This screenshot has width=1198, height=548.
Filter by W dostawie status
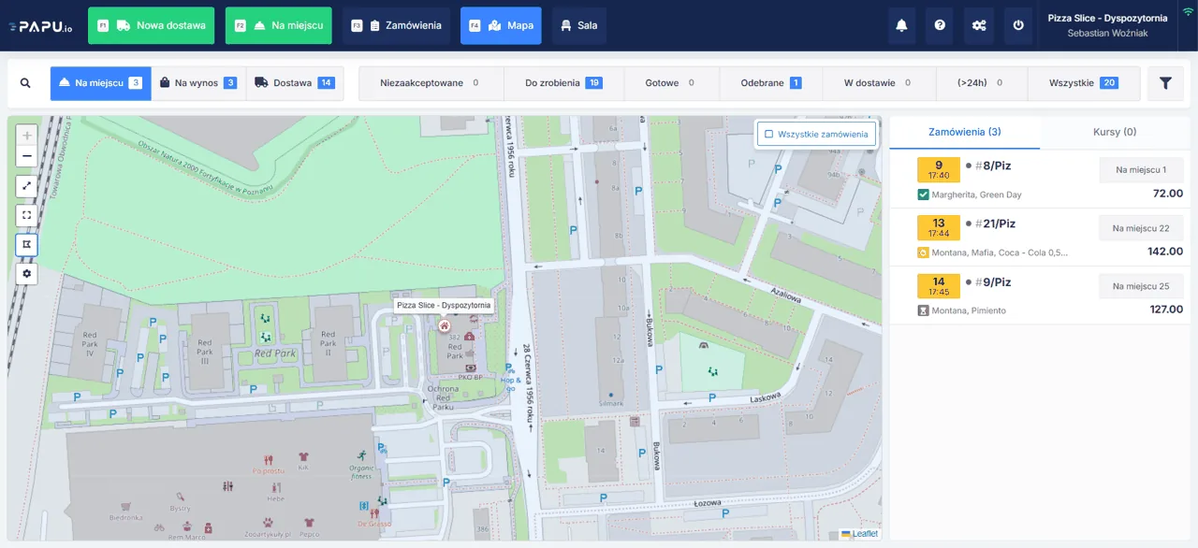pos(879,83)
